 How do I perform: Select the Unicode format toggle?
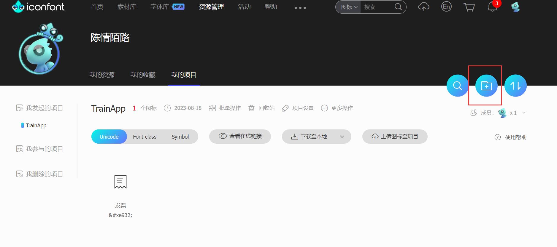coord(109,137)
